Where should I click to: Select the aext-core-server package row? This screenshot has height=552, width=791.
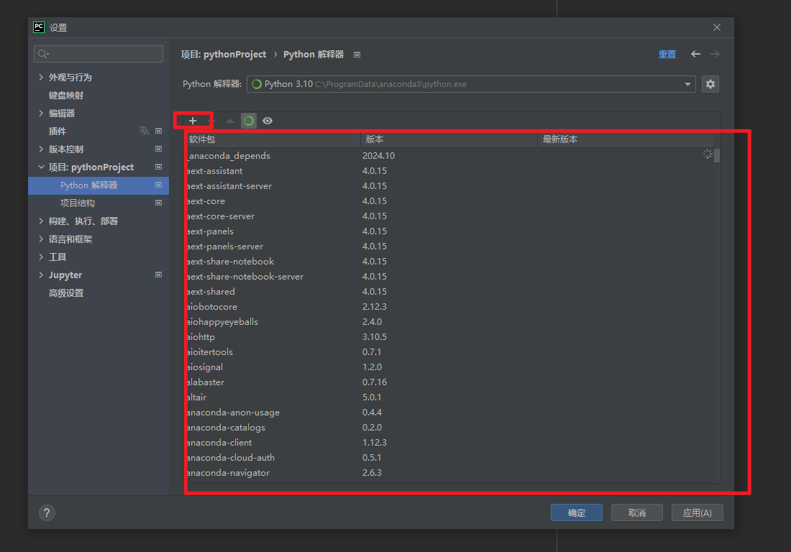tap(449, 216)
